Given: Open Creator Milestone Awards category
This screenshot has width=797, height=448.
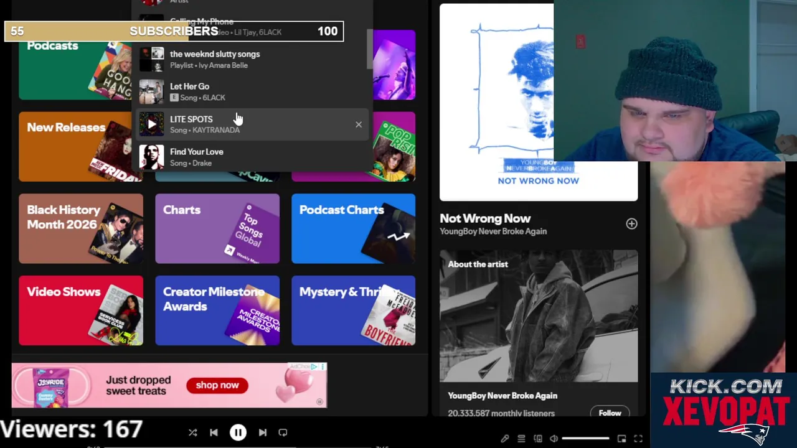Looking at the screenshot, I should pyautogui.click(x=217, y=310).
